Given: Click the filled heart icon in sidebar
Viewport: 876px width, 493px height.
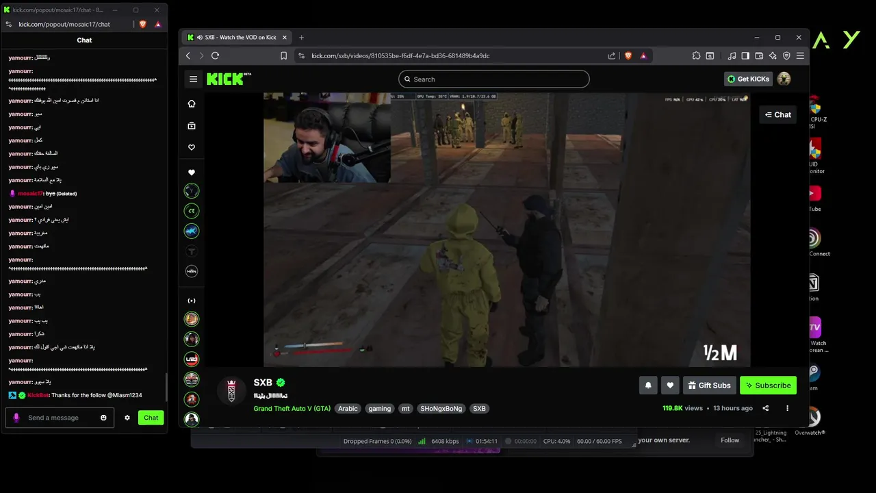Looking at the screenshot, I should tap(192, 173).
